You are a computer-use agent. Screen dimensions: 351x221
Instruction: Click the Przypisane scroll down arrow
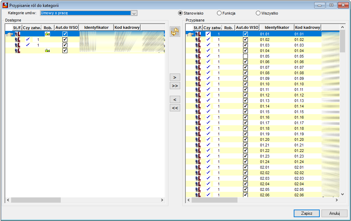tap(342, 194)
